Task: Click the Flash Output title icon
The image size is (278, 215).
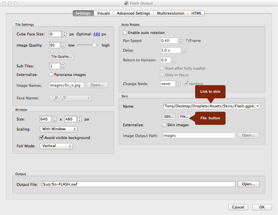Action: (126, 3)
